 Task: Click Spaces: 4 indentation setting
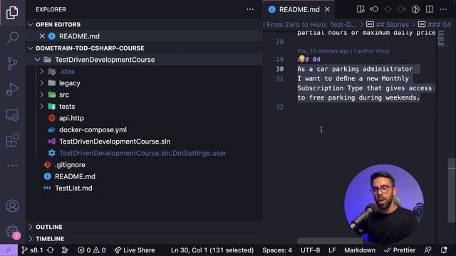click(x=277, y=250)
